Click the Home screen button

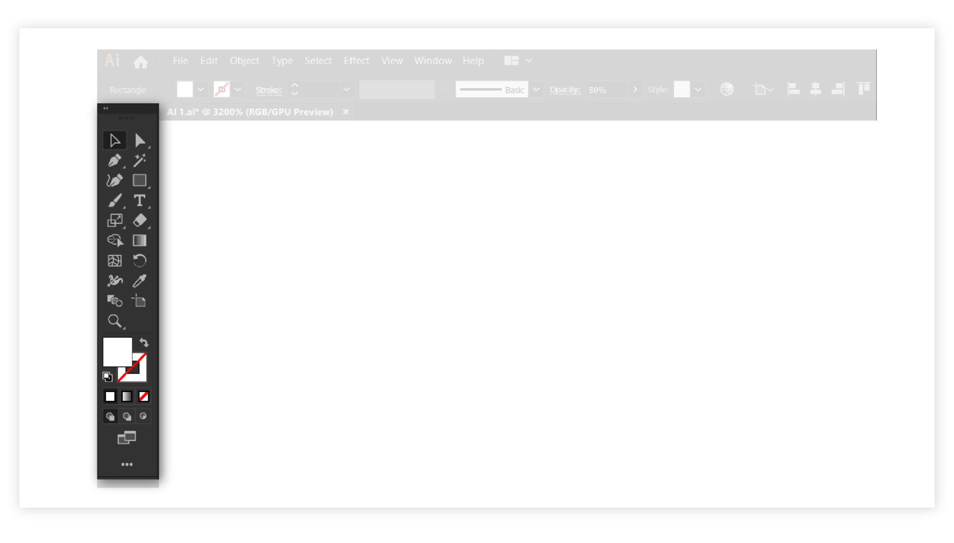click(x=141, y=61)
